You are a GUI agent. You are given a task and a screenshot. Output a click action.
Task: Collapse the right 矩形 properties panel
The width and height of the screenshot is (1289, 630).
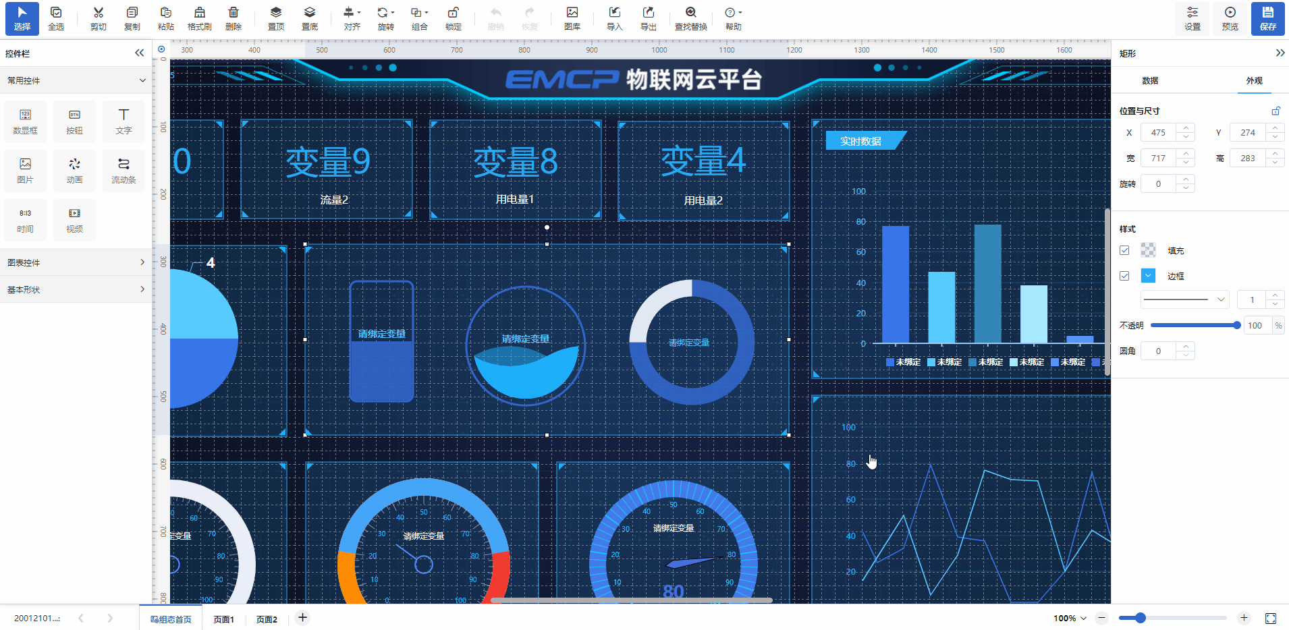click(x=1280, y=53)
